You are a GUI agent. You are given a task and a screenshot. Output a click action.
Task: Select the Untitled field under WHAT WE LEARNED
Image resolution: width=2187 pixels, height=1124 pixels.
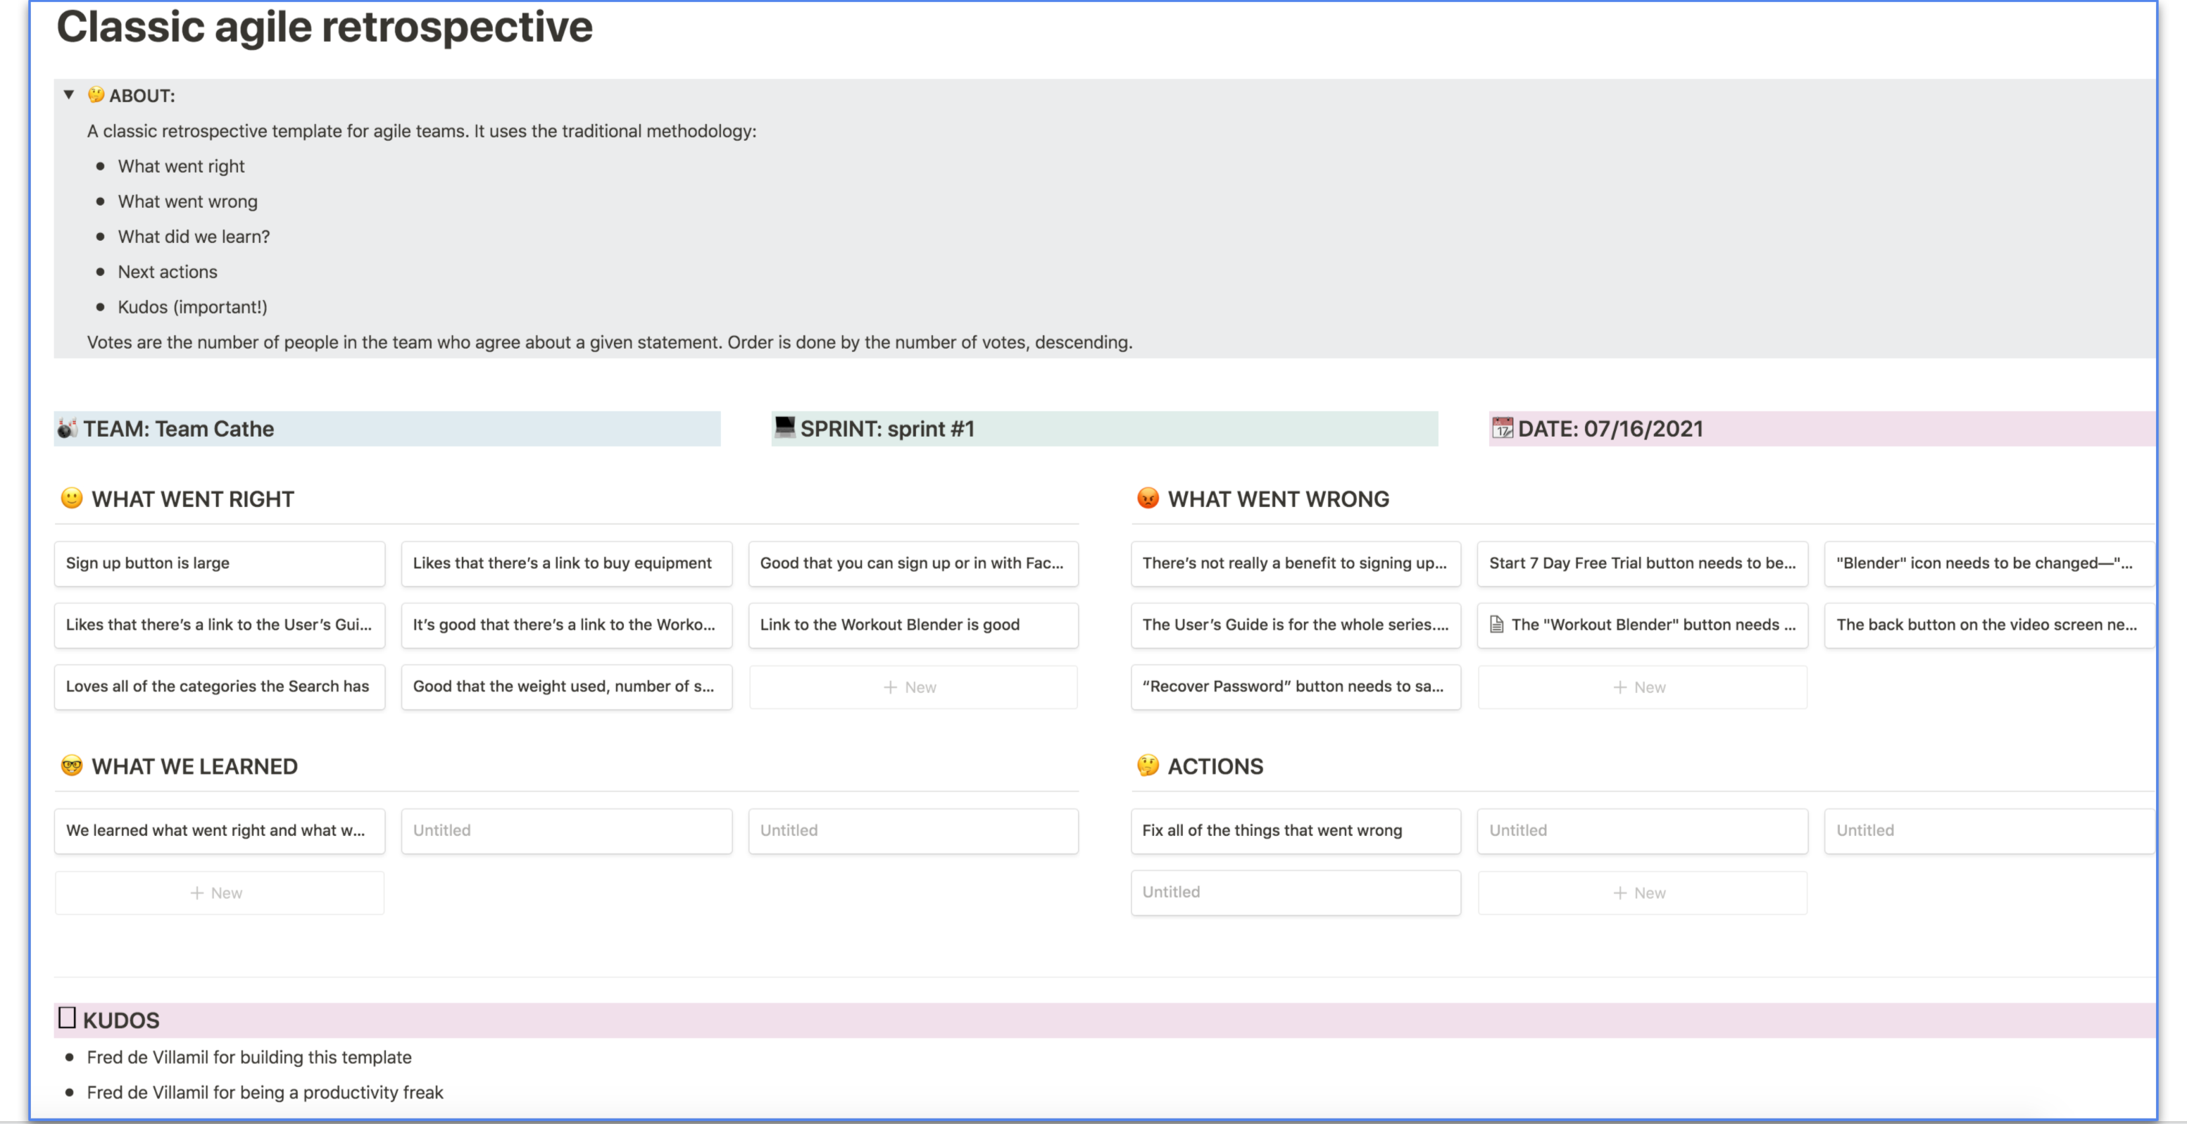tap(566, 830)
